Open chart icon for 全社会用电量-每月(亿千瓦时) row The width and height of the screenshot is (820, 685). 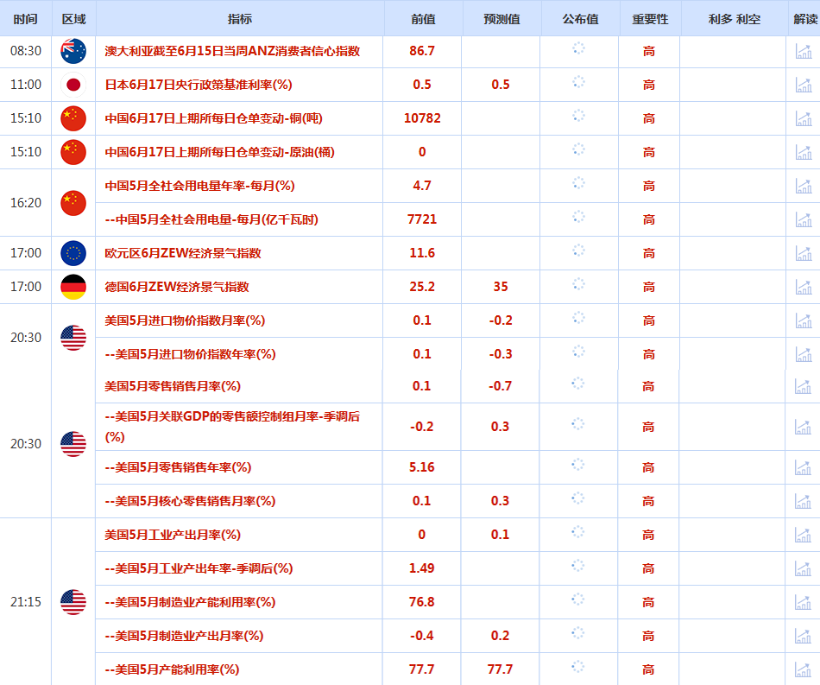[804, 219]
